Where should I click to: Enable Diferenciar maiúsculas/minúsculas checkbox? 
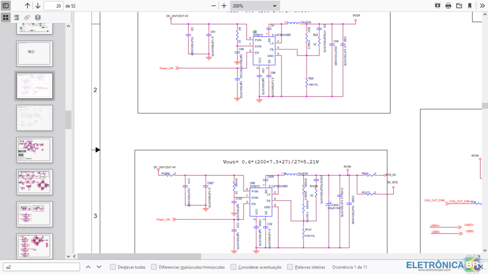tap(154, 267)
